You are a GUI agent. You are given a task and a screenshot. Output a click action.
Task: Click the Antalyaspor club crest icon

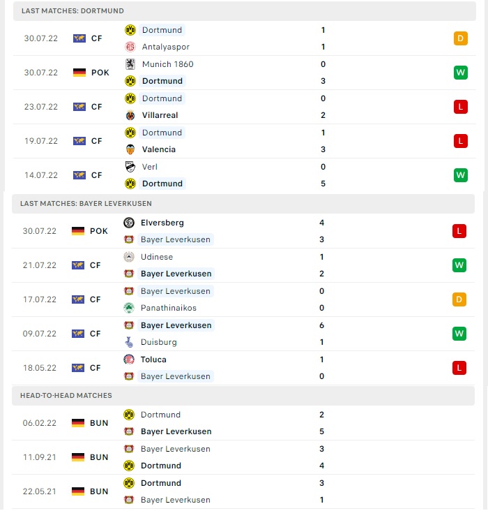130,47
